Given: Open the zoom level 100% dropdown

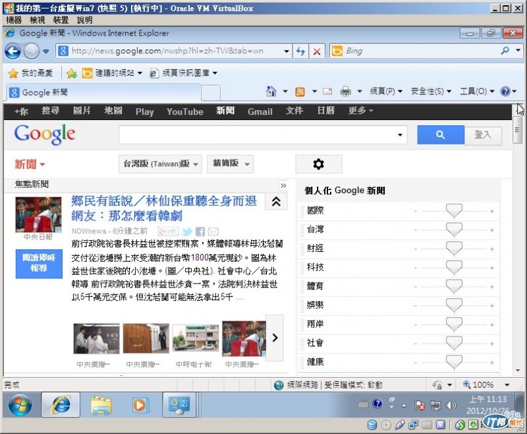Looking at the screenshot, I should tap(507, 385).
